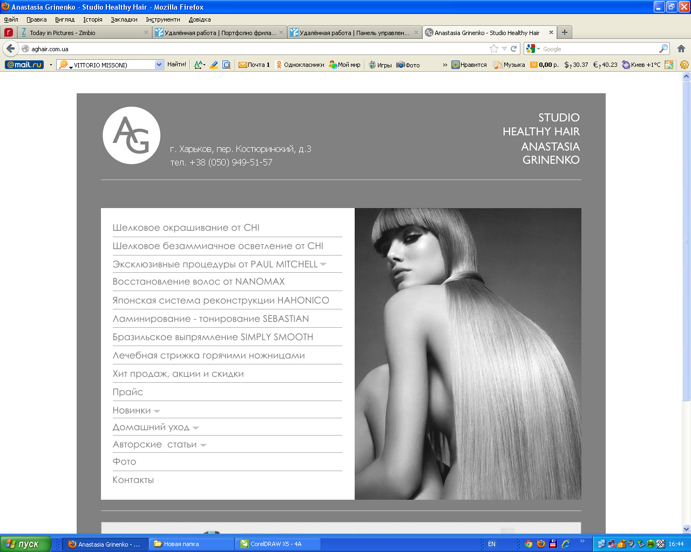Screen dimensions: 691x552
Task: Click the floppy disk quick launch icon
Action: 553,544
